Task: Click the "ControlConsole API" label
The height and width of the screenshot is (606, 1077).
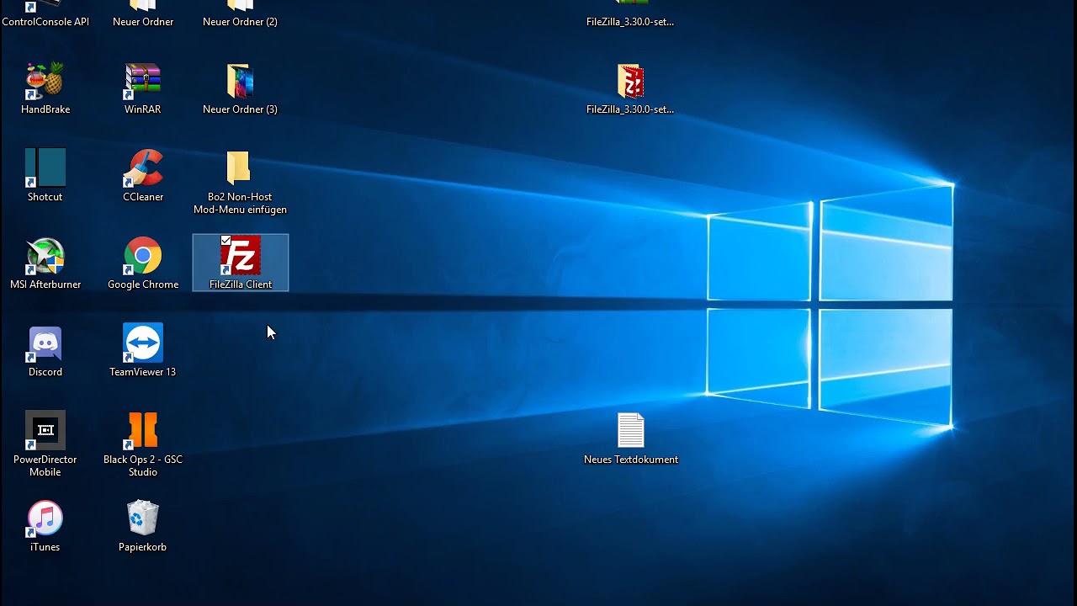Action: tap(45, 22)
